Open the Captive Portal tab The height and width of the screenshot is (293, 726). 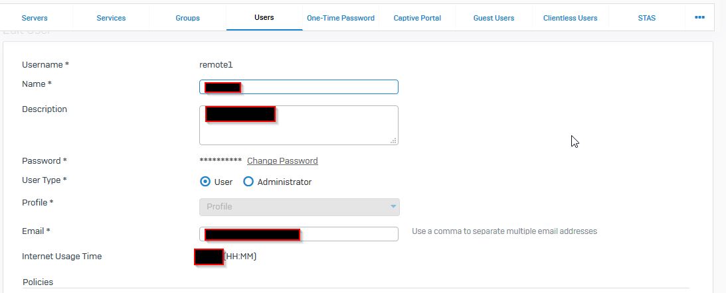tap(417, 18)
